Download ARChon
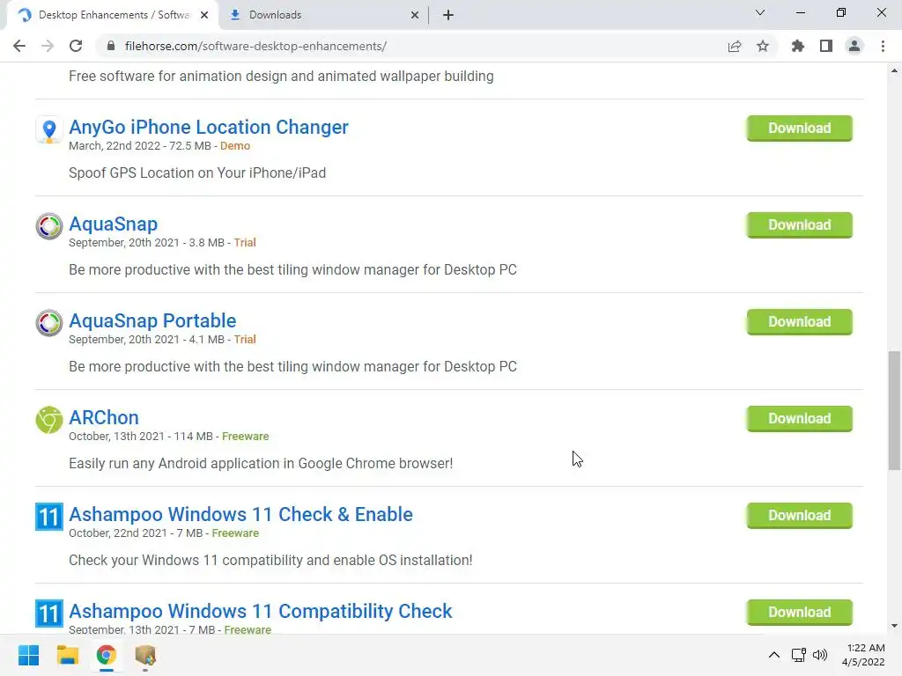The width and height of the screenshot is (902, 676). point(800,418)
